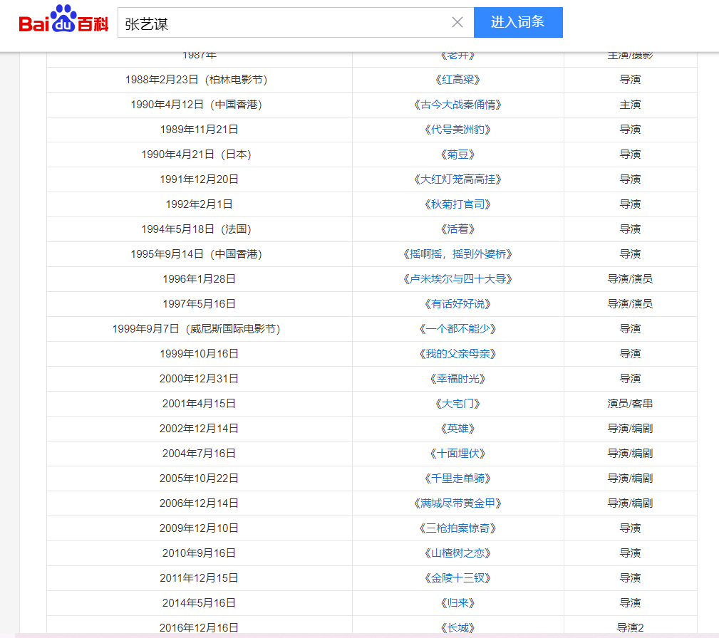Image resolution: width=719 pixels, height=638 pixels.
Task: Open the 《满城尽带黄金甲》 link
Action: coord(457,503)
